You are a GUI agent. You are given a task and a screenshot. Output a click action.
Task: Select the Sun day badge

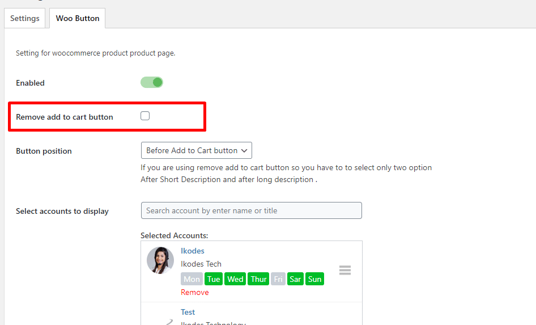(x=314, y=279)
